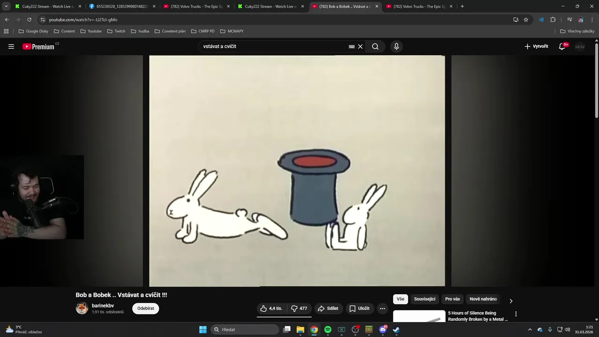Open the Youtube bookmark folder
599x337 pixels.
pyautogui.click(x=91, y=31)
